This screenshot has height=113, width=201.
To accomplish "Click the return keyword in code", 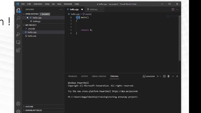I will pyautogui.click(x=85, y=30).
